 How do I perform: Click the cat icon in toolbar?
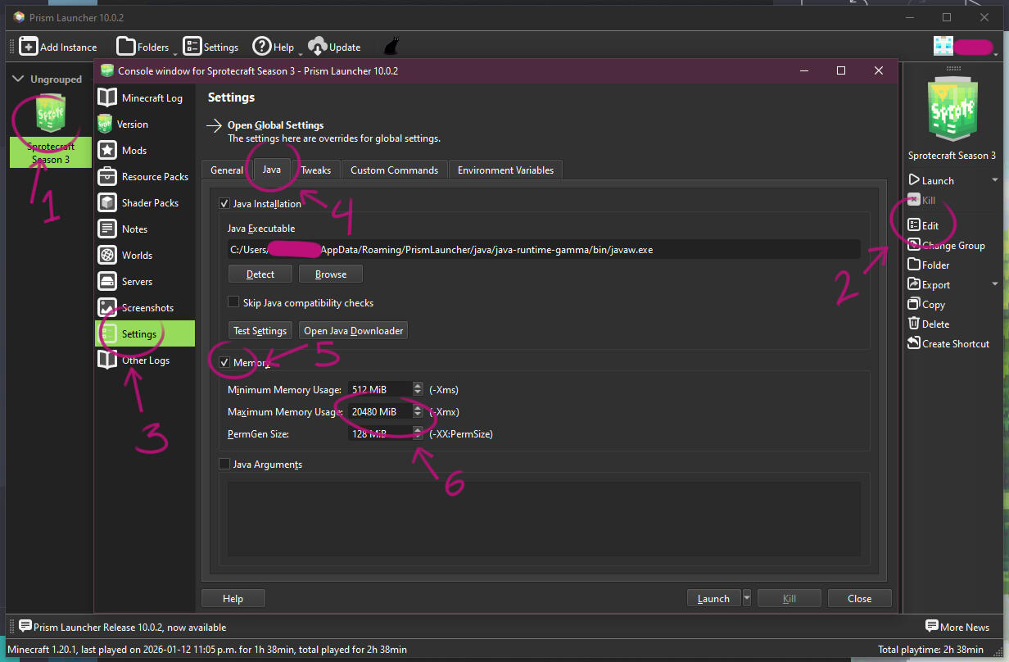coord(392,47)
